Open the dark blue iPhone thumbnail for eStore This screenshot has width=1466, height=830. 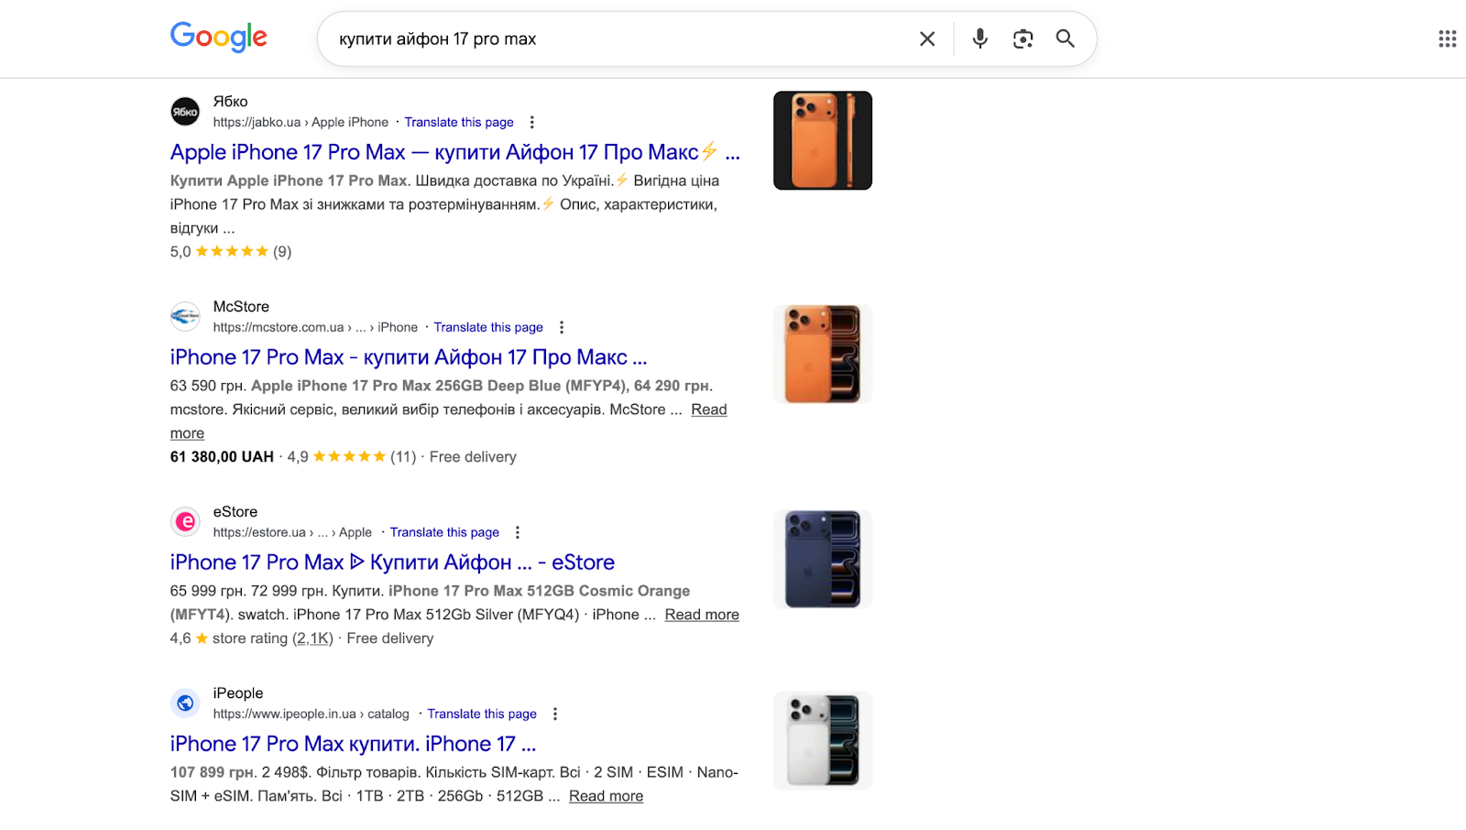pyautogui.click(x=823, y=559)
